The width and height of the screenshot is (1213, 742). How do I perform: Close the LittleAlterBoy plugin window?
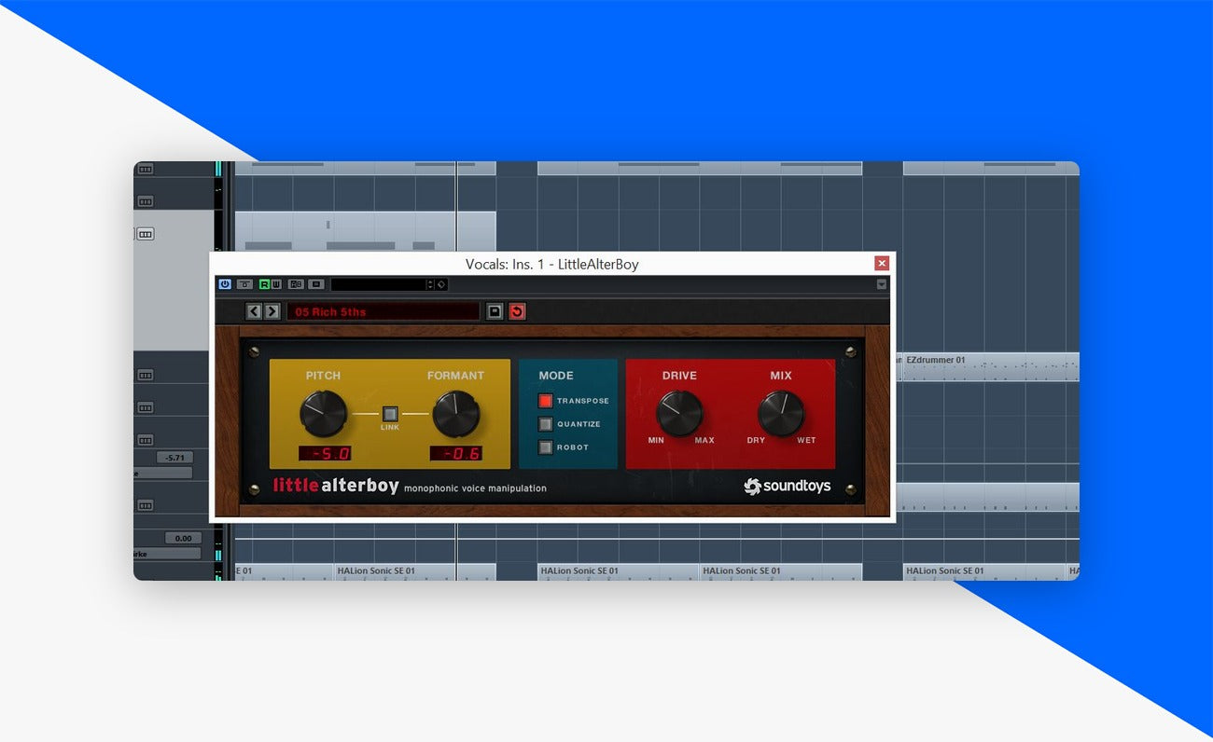pyautogui.click(x=882, y=264)
